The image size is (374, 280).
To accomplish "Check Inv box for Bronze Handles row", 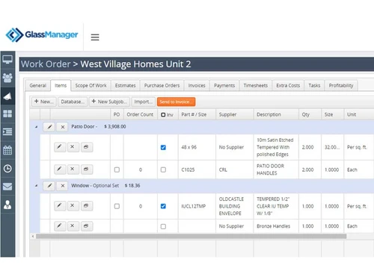I will [163, 226].
